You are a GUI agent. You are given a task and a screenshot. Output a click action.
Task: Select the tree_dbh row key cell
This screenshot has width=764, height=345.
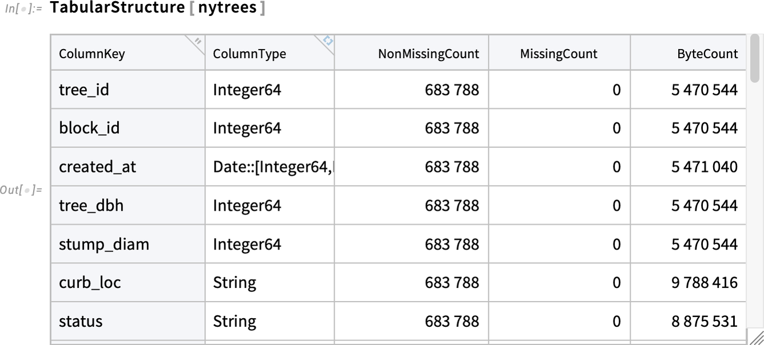[x=128, y=205]
